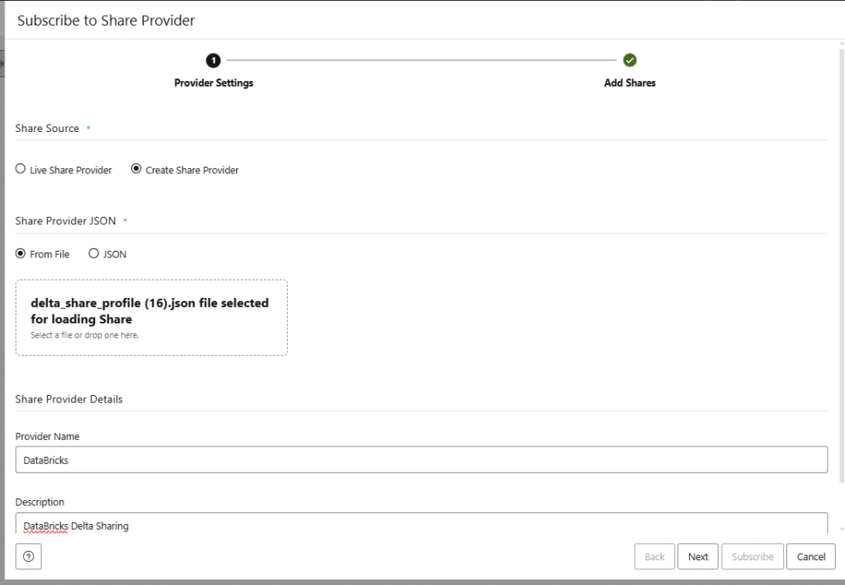Choose the Create Share Provider radio button

coord(137,169)
